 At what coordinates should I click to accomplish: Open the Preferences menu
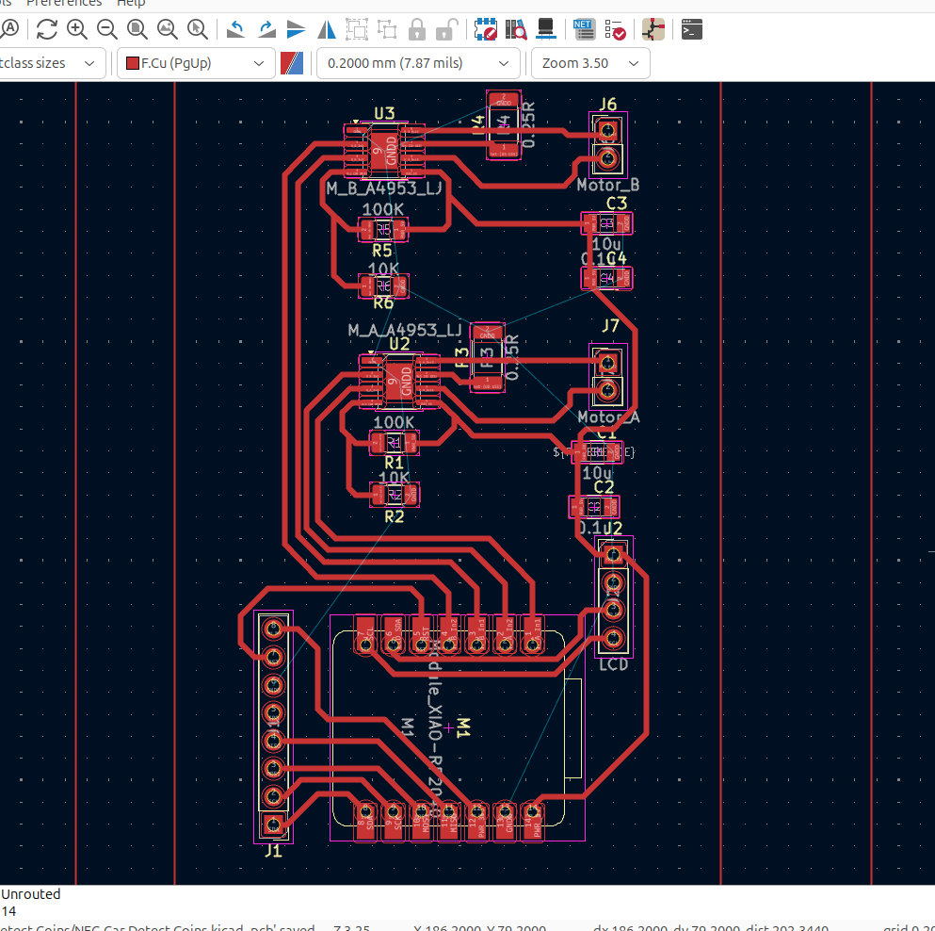coord(63,3)
